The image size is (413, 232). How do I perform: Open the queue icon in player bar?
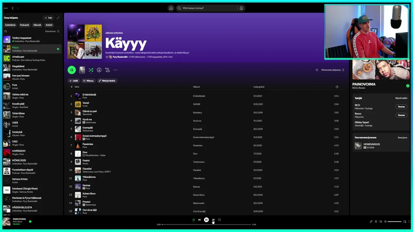[376, 222]
